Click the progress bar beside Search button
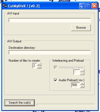Viewport: 100px width, 112px height. [66, 105]
